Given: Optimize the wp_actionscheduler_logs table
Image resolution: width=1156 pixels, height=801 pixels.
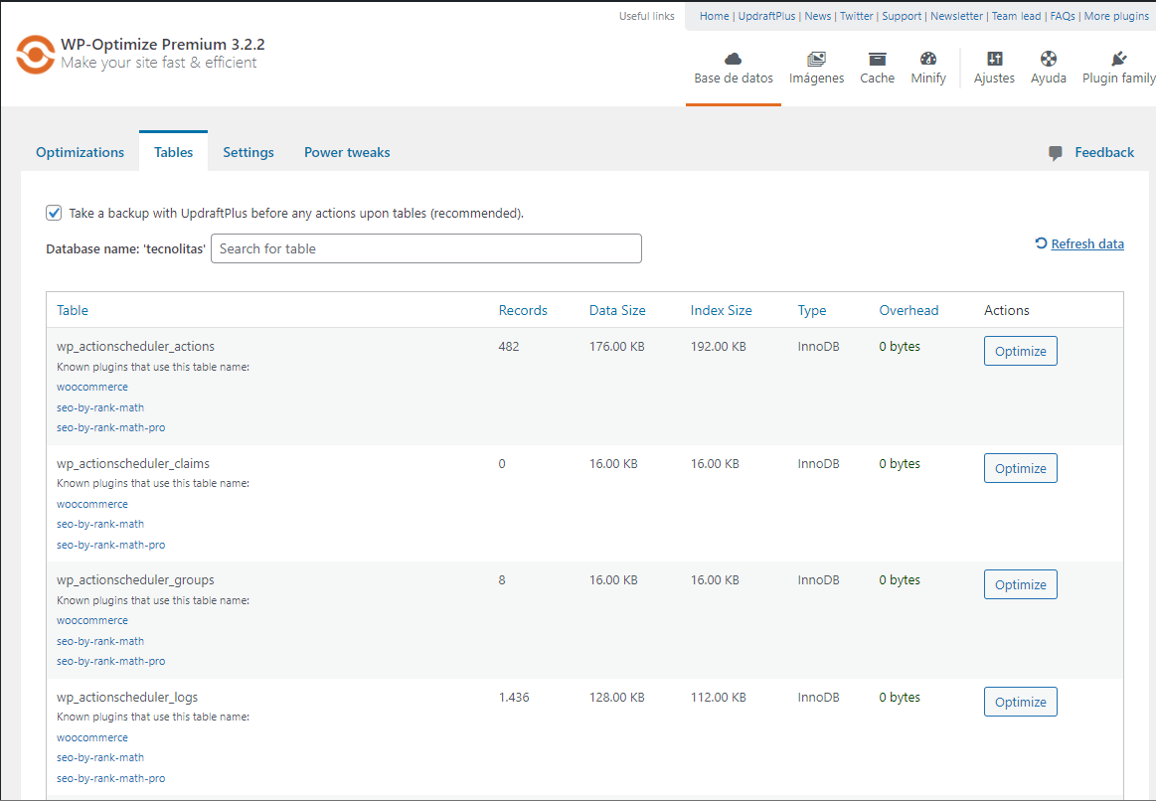Looking at the screenshot, I should 1020,702.
